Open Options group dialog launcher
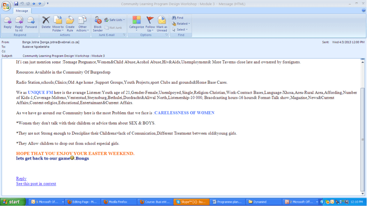 pos(167,35)
